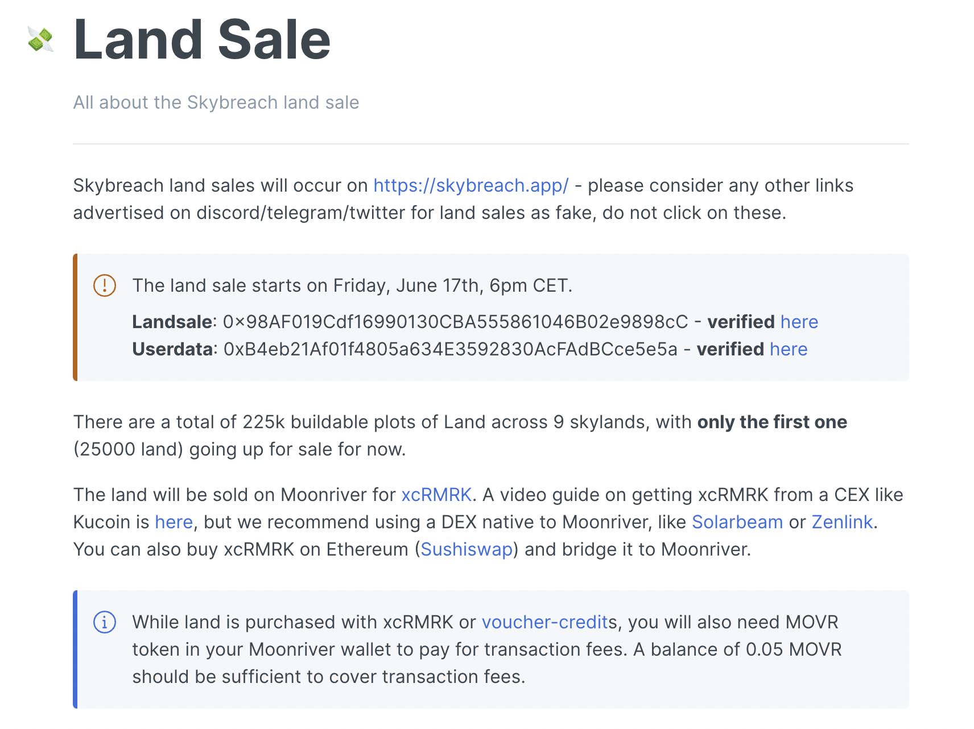Viewport: 974px width, 729px height.
Task: Click the bold text only the first one
Action: click(x=772, y=422)
